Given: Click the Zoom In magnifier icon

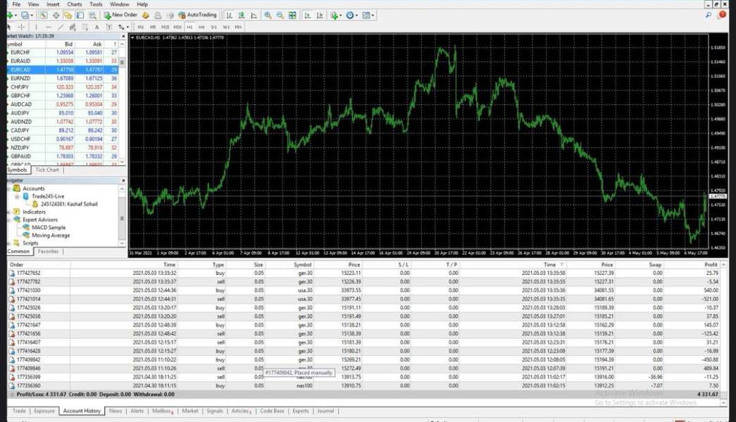Looking at the screenshot, I should pos(268,15).
